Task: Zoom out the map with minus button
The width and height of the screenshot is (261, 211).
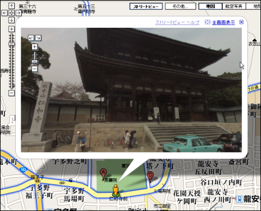Action: click(x=11, y=93)
